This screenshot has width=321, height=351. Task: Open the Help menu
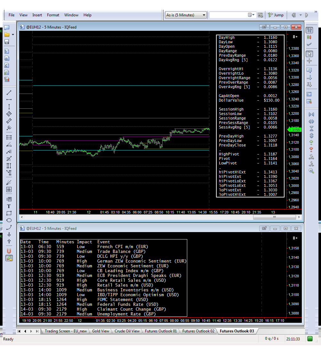[x=87, y=15]
